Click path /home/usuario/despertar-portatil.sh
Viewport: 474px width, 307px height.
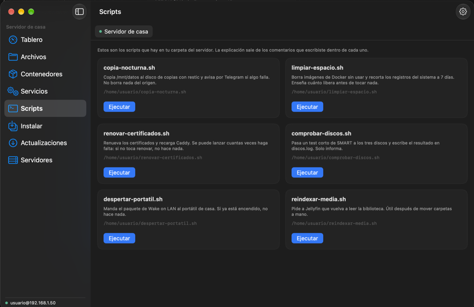[x=150, y=223]
